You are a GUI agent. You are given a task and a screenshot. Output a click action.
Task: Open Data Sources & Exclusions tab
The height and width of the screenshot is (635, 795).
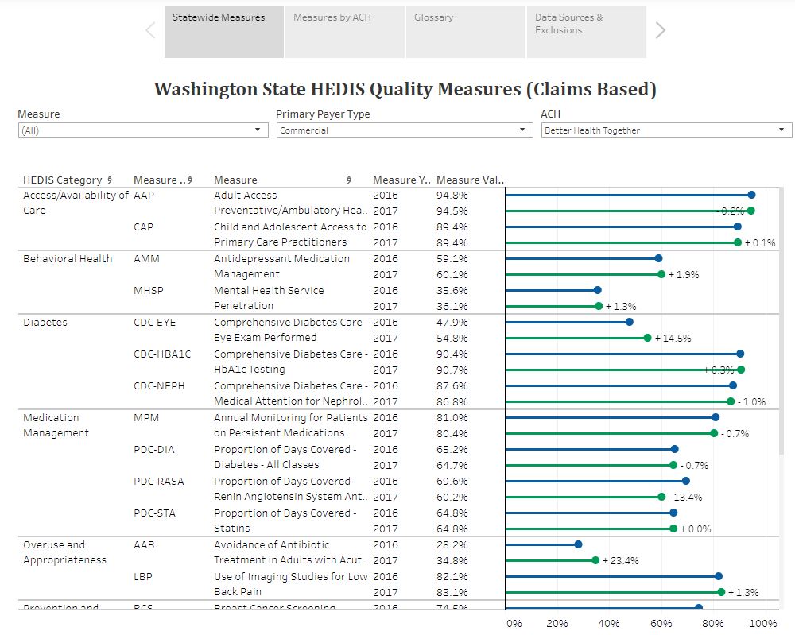(586, 33)
